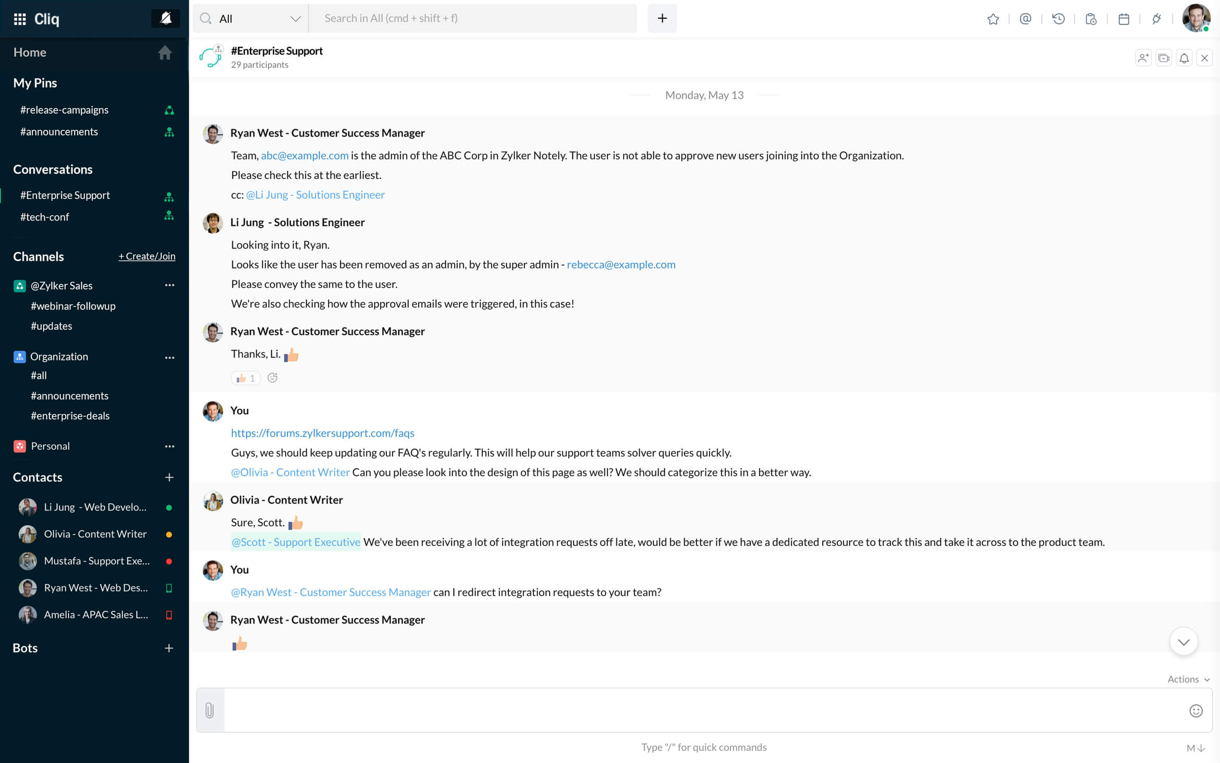Viewport: 1220px width, 763px height.
Task: Open chat with Olivia - Content Writer contact
Action: pyautogui.click(x=94, y=534)
